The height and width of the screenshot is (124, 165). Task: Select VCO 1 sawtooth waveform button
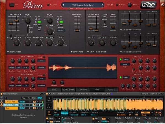pyautogui.click(x=39, y=19)
